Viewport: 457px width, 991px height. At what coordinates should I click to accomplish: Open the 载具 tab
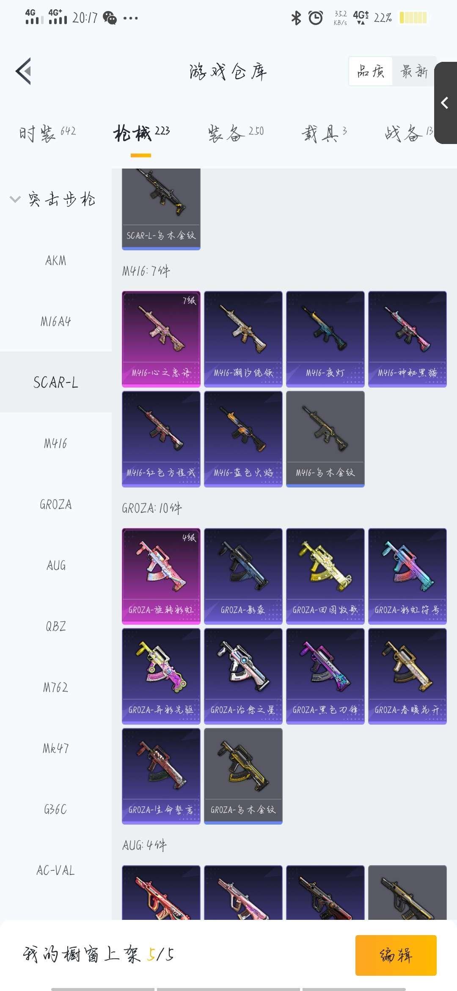tap(325, 133)
